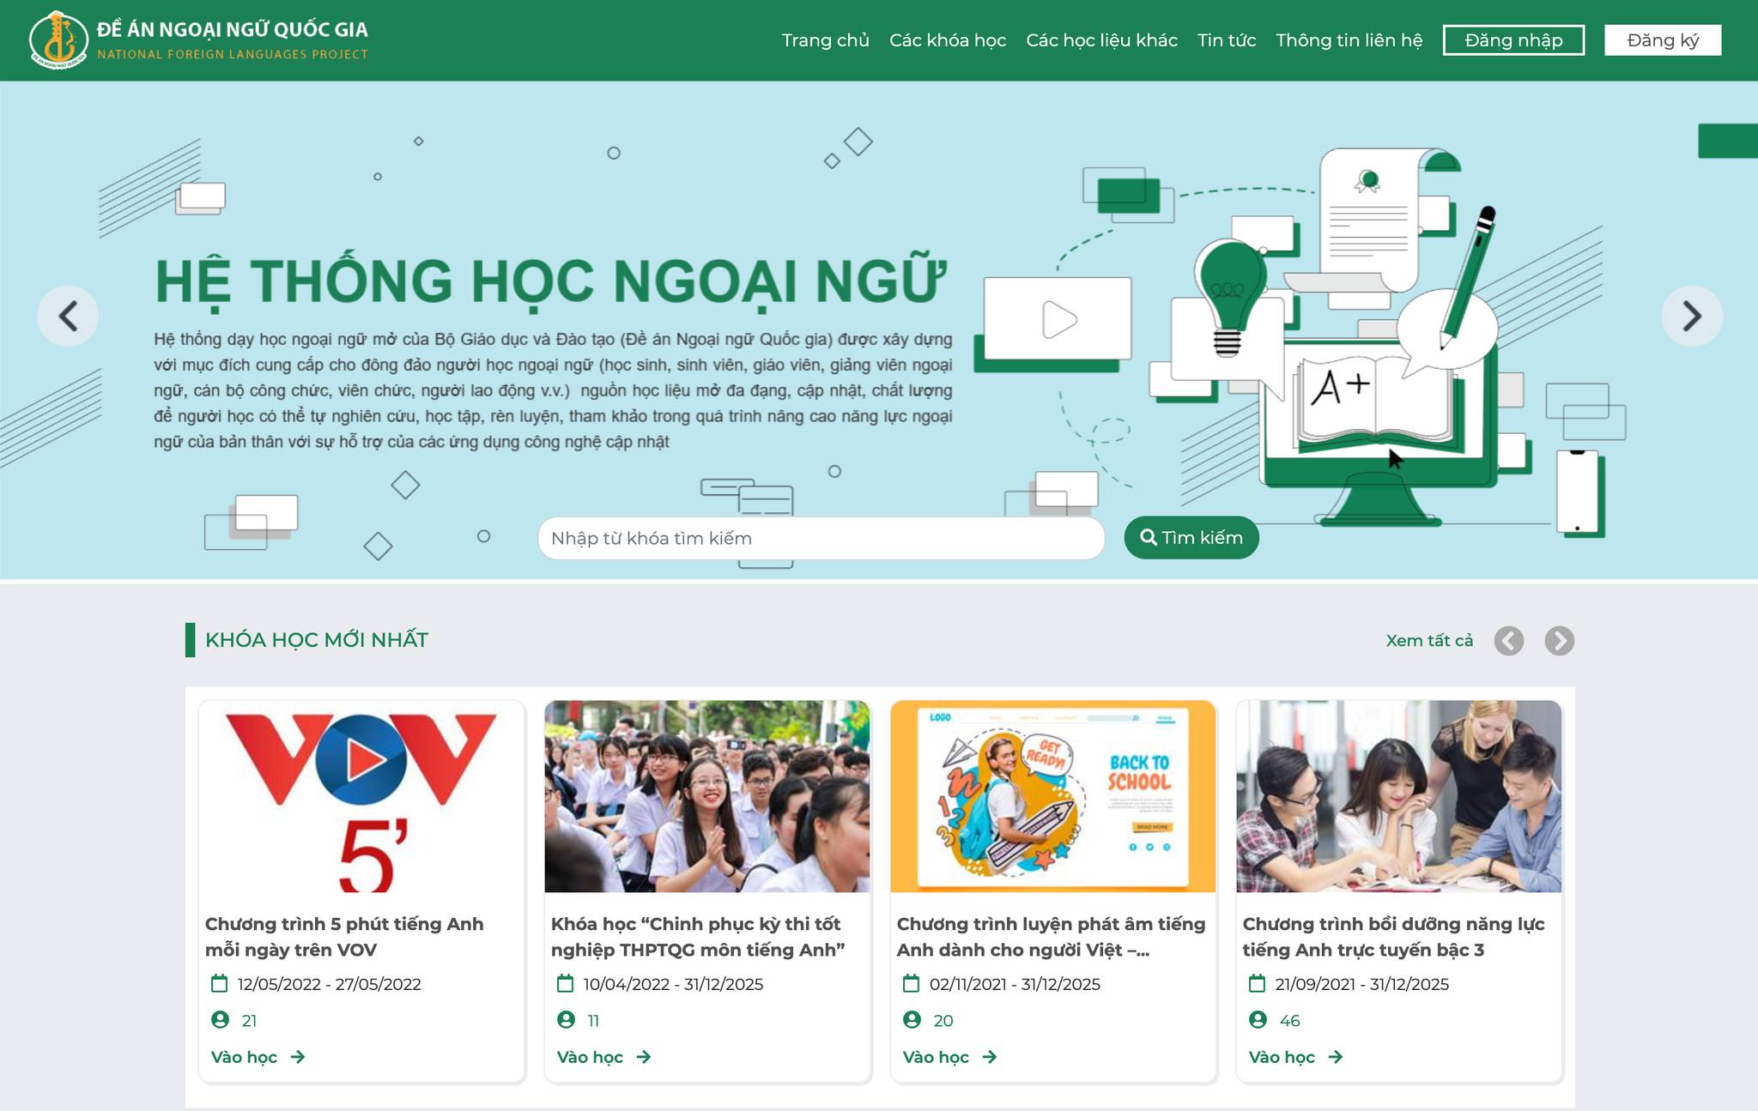1758x1111 pixels.
Task: Click Xem tất cả link
Action: tap(1429, 641)
